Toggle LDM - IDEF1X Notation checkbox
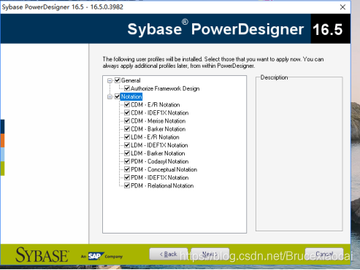 (127, 145)
